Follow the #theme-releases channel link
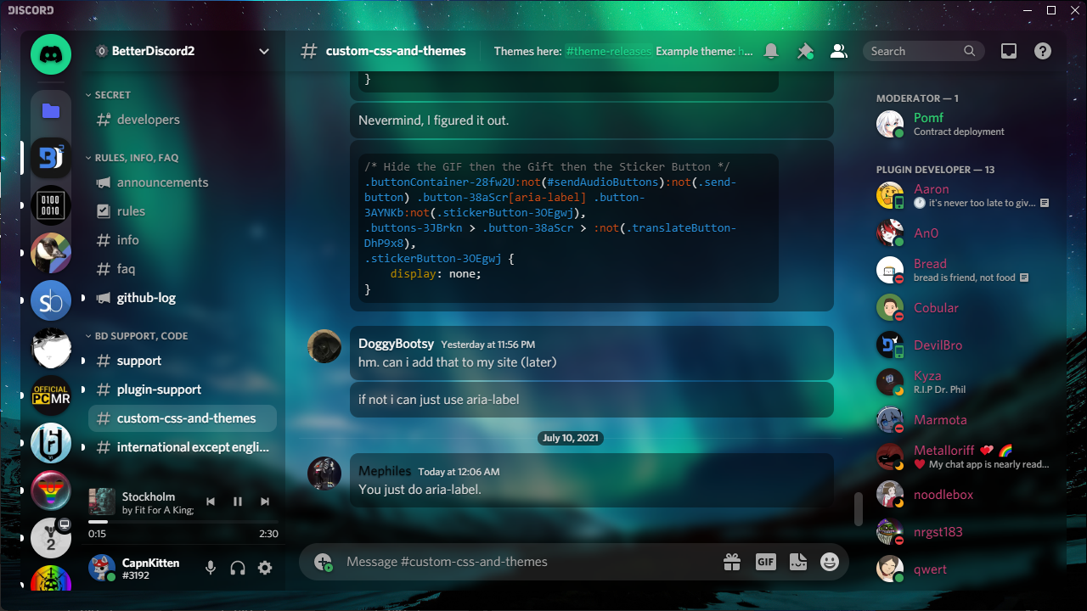 point(609,52)
